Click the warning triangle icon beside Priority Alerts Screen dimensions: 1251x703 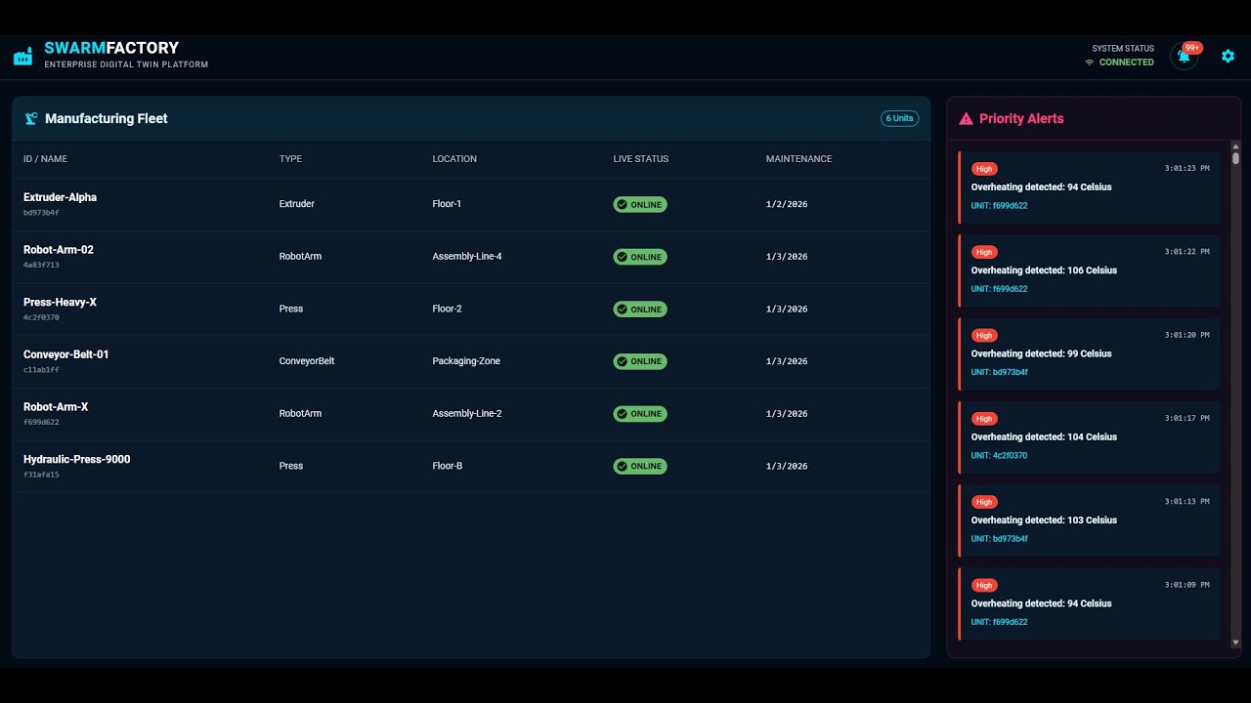point(966,118)
